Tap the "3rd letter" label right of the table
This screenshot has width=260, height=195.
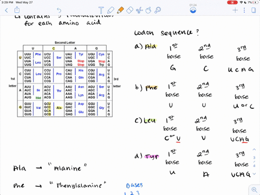[117, 82]
